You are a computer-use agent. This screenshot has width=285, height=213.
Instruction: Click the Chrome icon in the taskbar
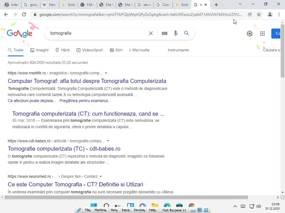point(191,206)
